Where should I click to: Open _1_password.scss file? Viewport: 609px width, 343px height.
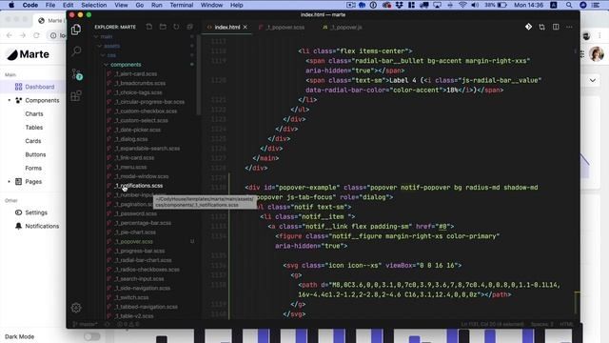[135, 213]
